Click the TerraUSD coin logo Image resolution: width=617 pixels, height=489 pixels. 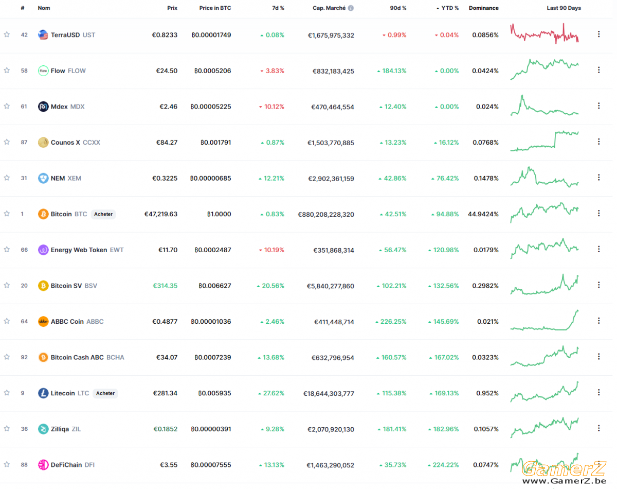click(x=43, y=35)
